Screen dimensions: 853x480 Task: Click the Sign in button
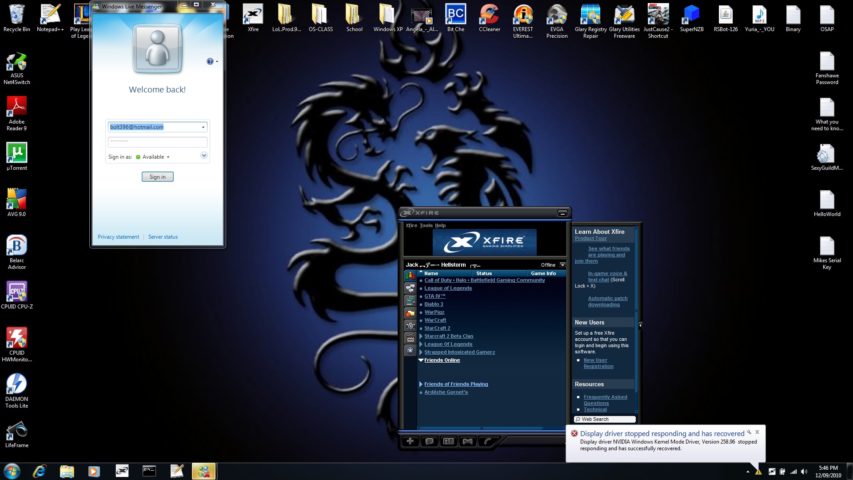[157, 177]
